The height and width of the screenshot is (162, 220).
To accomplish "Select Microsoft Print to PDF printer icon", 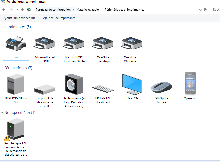I will tap(45, 43).
